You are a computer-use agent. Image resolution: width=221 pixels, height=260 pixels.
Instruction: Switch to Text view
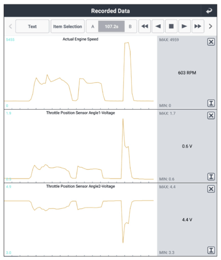pos(32,26)
